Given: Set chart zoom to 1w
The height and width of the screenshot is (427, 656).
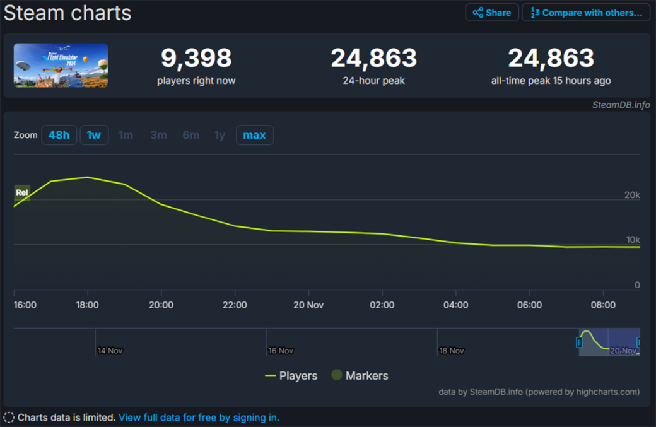Looking at the screenshot, I should click(94, 135).
